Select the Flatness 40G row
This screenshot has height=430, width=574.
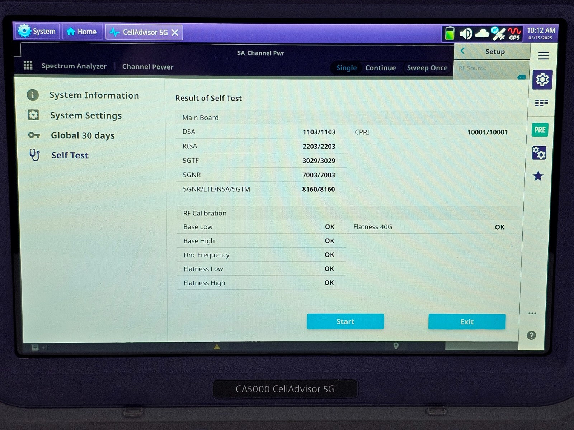(432, 227)
